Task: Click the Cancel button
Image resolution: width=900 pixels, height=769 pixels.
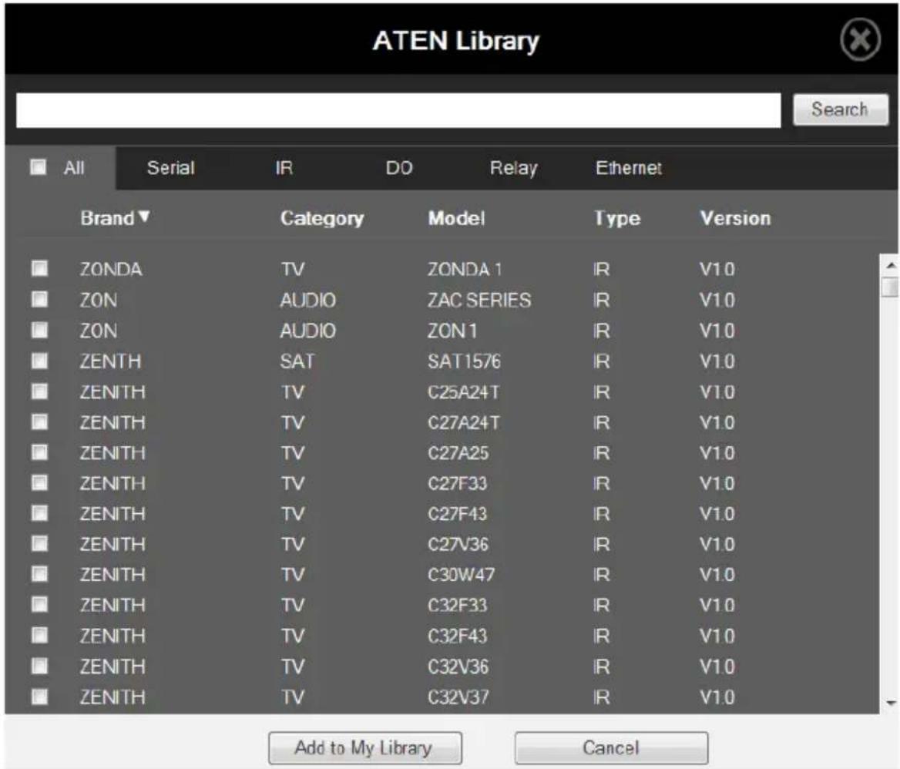Action: [x=611, y=747]
